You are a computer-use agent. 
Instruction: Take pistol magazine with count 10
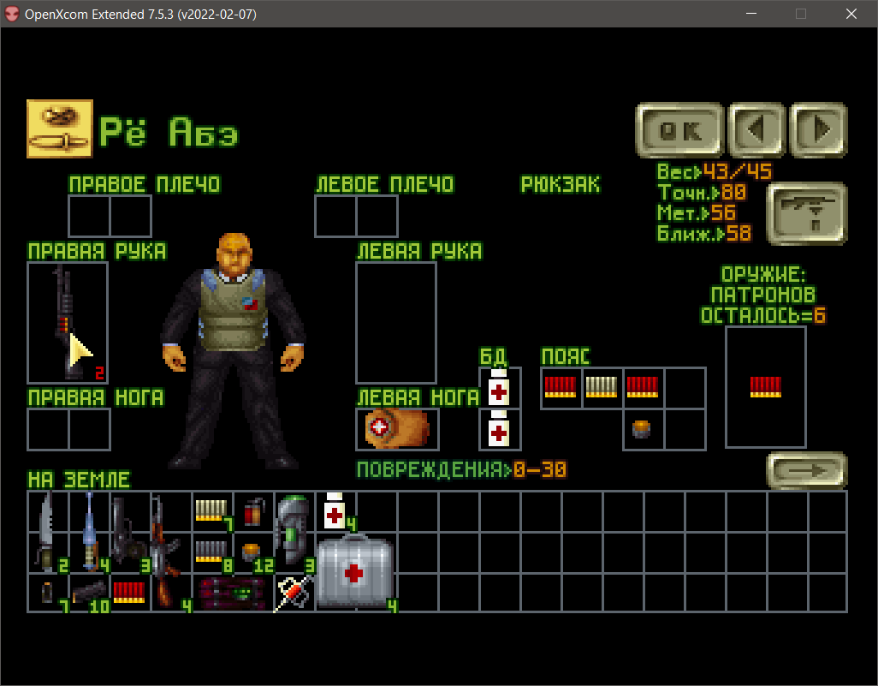coord(90,592)
